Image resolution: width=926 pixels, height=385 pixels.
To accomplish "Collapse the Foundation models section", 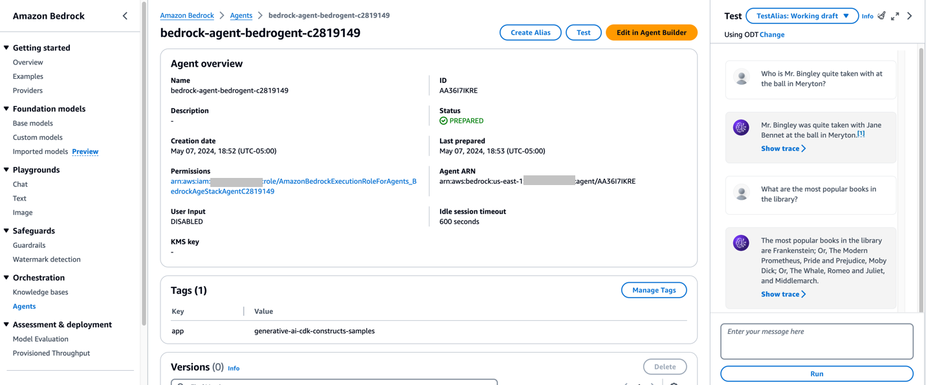I will pos(6,109).
